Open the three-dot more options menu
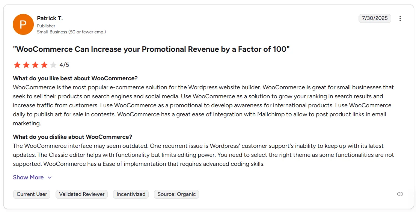 (400, 18)
